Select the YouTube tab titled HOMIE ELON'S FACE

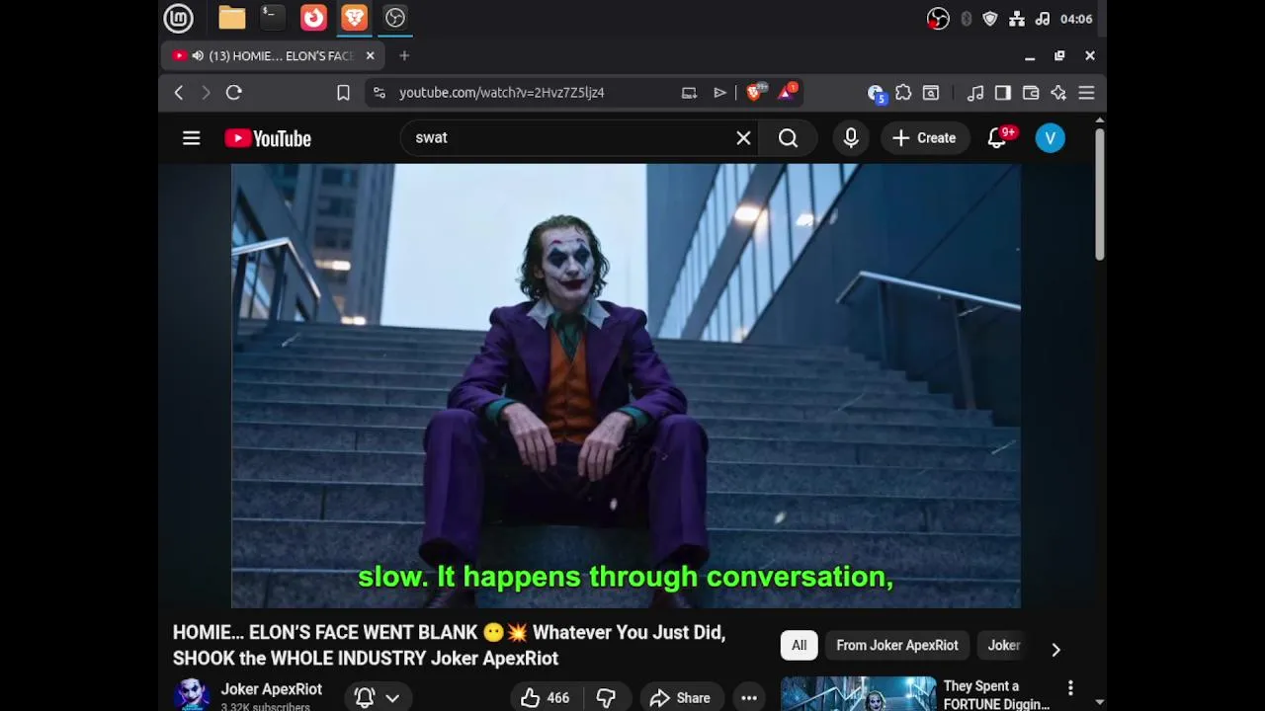272,56
